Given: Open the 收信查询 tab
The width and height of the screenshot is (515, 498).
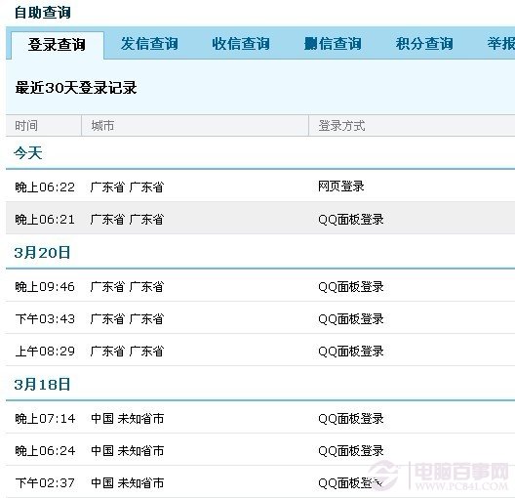Looking at the screenshot, I should (241, 44).
